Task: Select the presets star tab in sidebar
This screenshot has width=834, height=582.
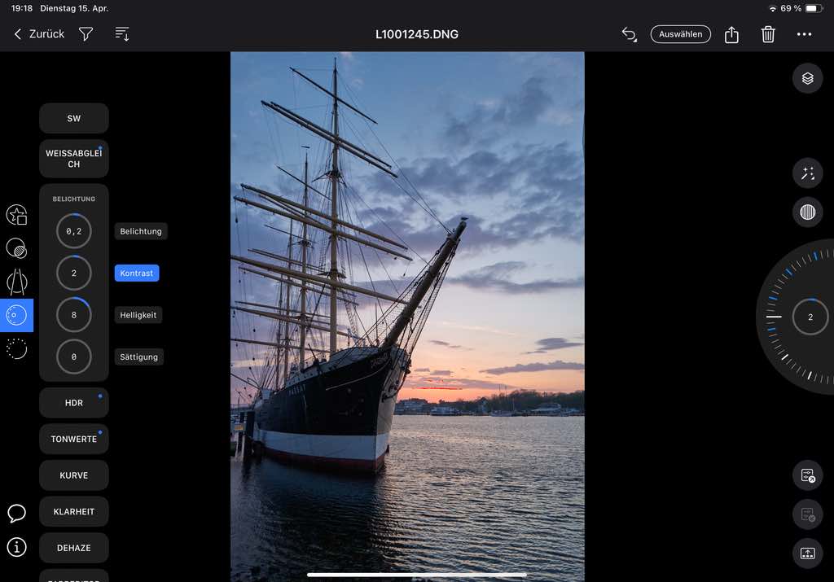Action: 16,215
